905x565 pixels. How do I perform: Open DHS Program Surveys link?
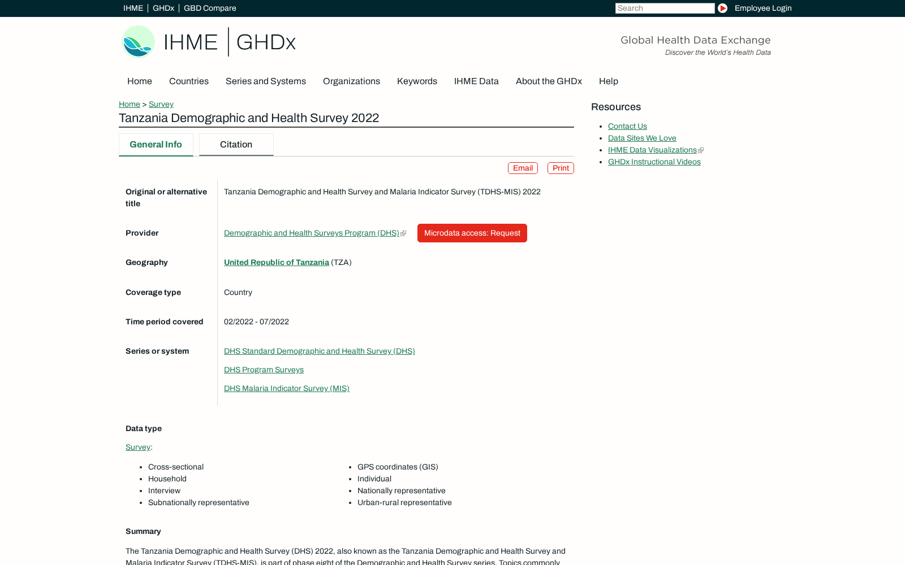tap(264, 370)
